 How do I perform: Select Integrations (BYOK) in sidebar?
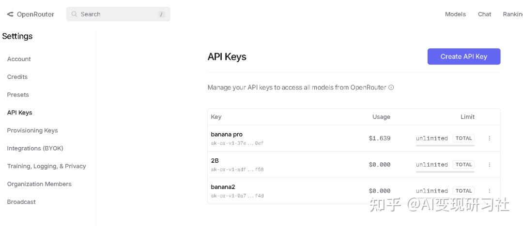click(x=35, y=148)
